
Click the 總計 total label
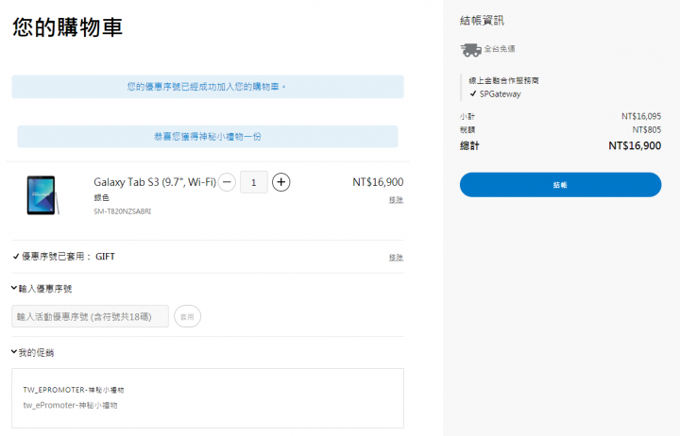[469, 145]
